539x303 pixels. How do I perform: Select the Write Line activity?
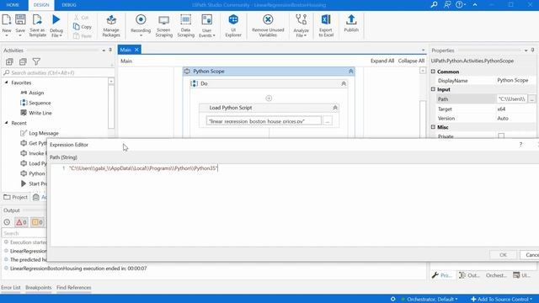36,113
